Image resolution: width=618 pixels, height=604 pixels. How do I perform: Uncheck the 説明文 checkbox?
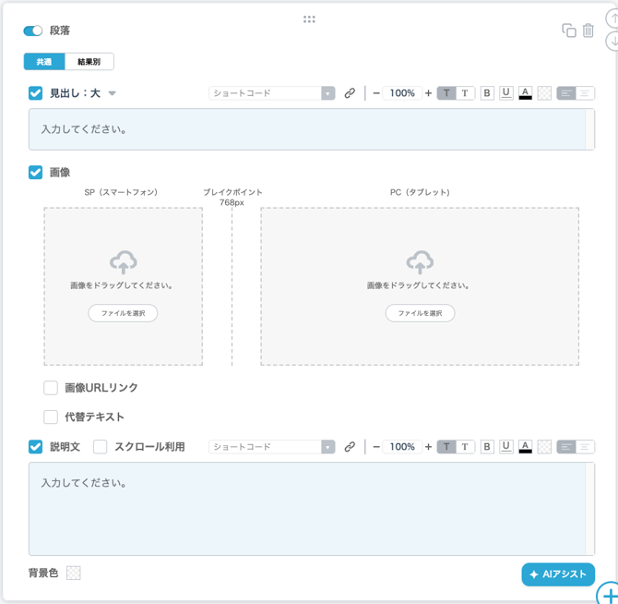pos(35,447)
